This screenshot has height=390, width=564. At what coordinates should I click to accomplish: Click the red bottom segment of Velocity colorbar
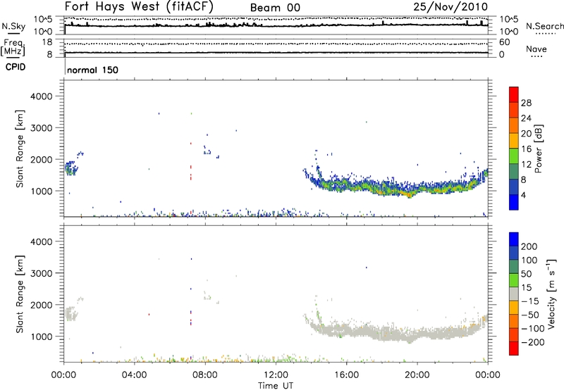(514, 348)
